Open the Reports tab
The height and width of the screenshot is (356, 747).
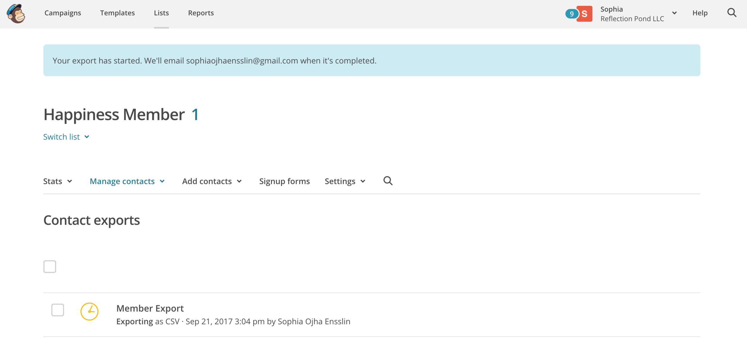tap(201, 13)
